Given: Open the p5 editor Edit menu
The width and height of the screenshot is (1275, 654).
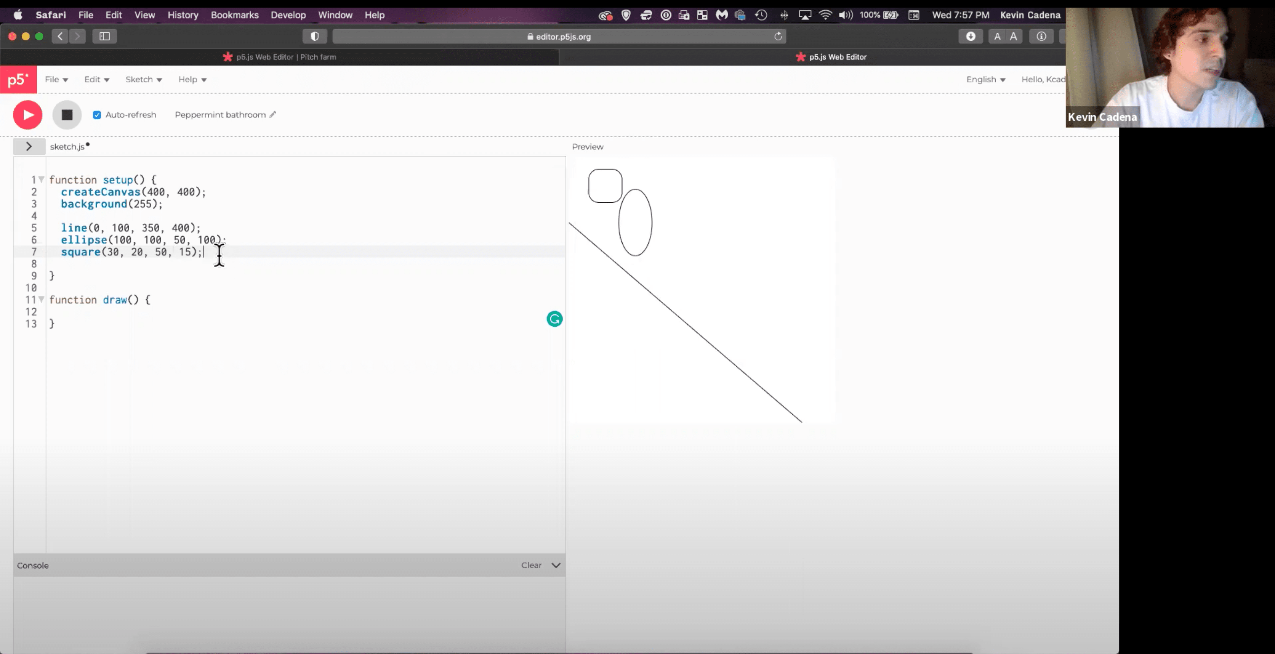Looking at the screenshot, I should point(96,79).
